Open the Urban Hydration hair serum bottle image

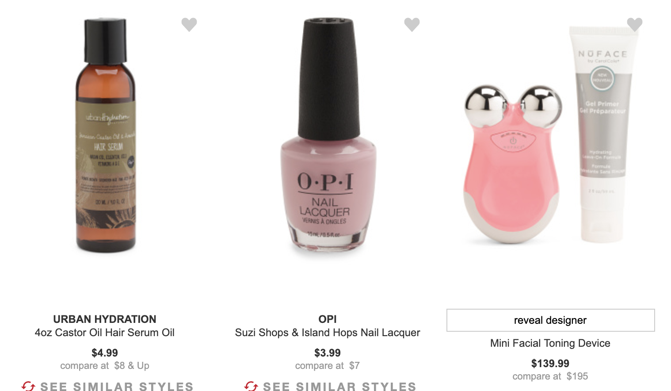[106, 135]
